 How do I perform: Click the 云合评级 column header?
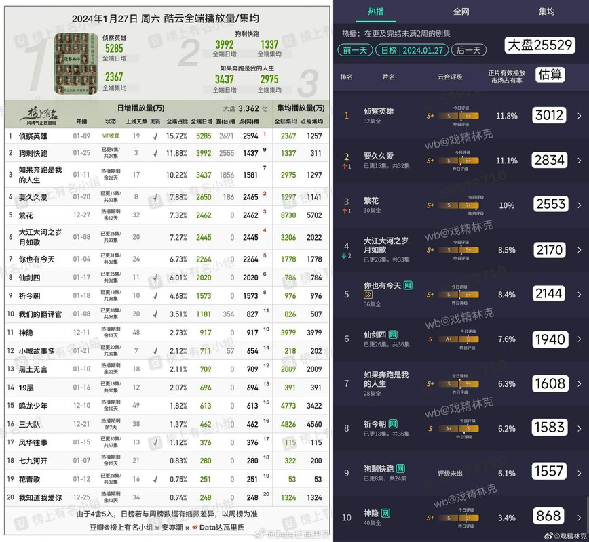(x=450, y=77)
